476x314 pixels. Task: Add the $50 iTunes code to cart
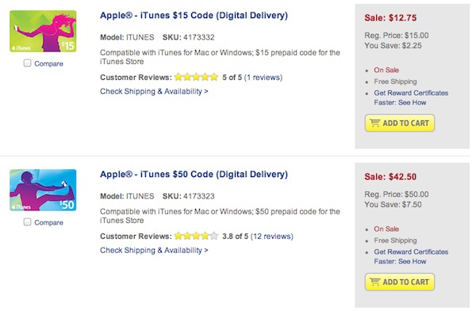pyautogui.click(x=400, y=282)
